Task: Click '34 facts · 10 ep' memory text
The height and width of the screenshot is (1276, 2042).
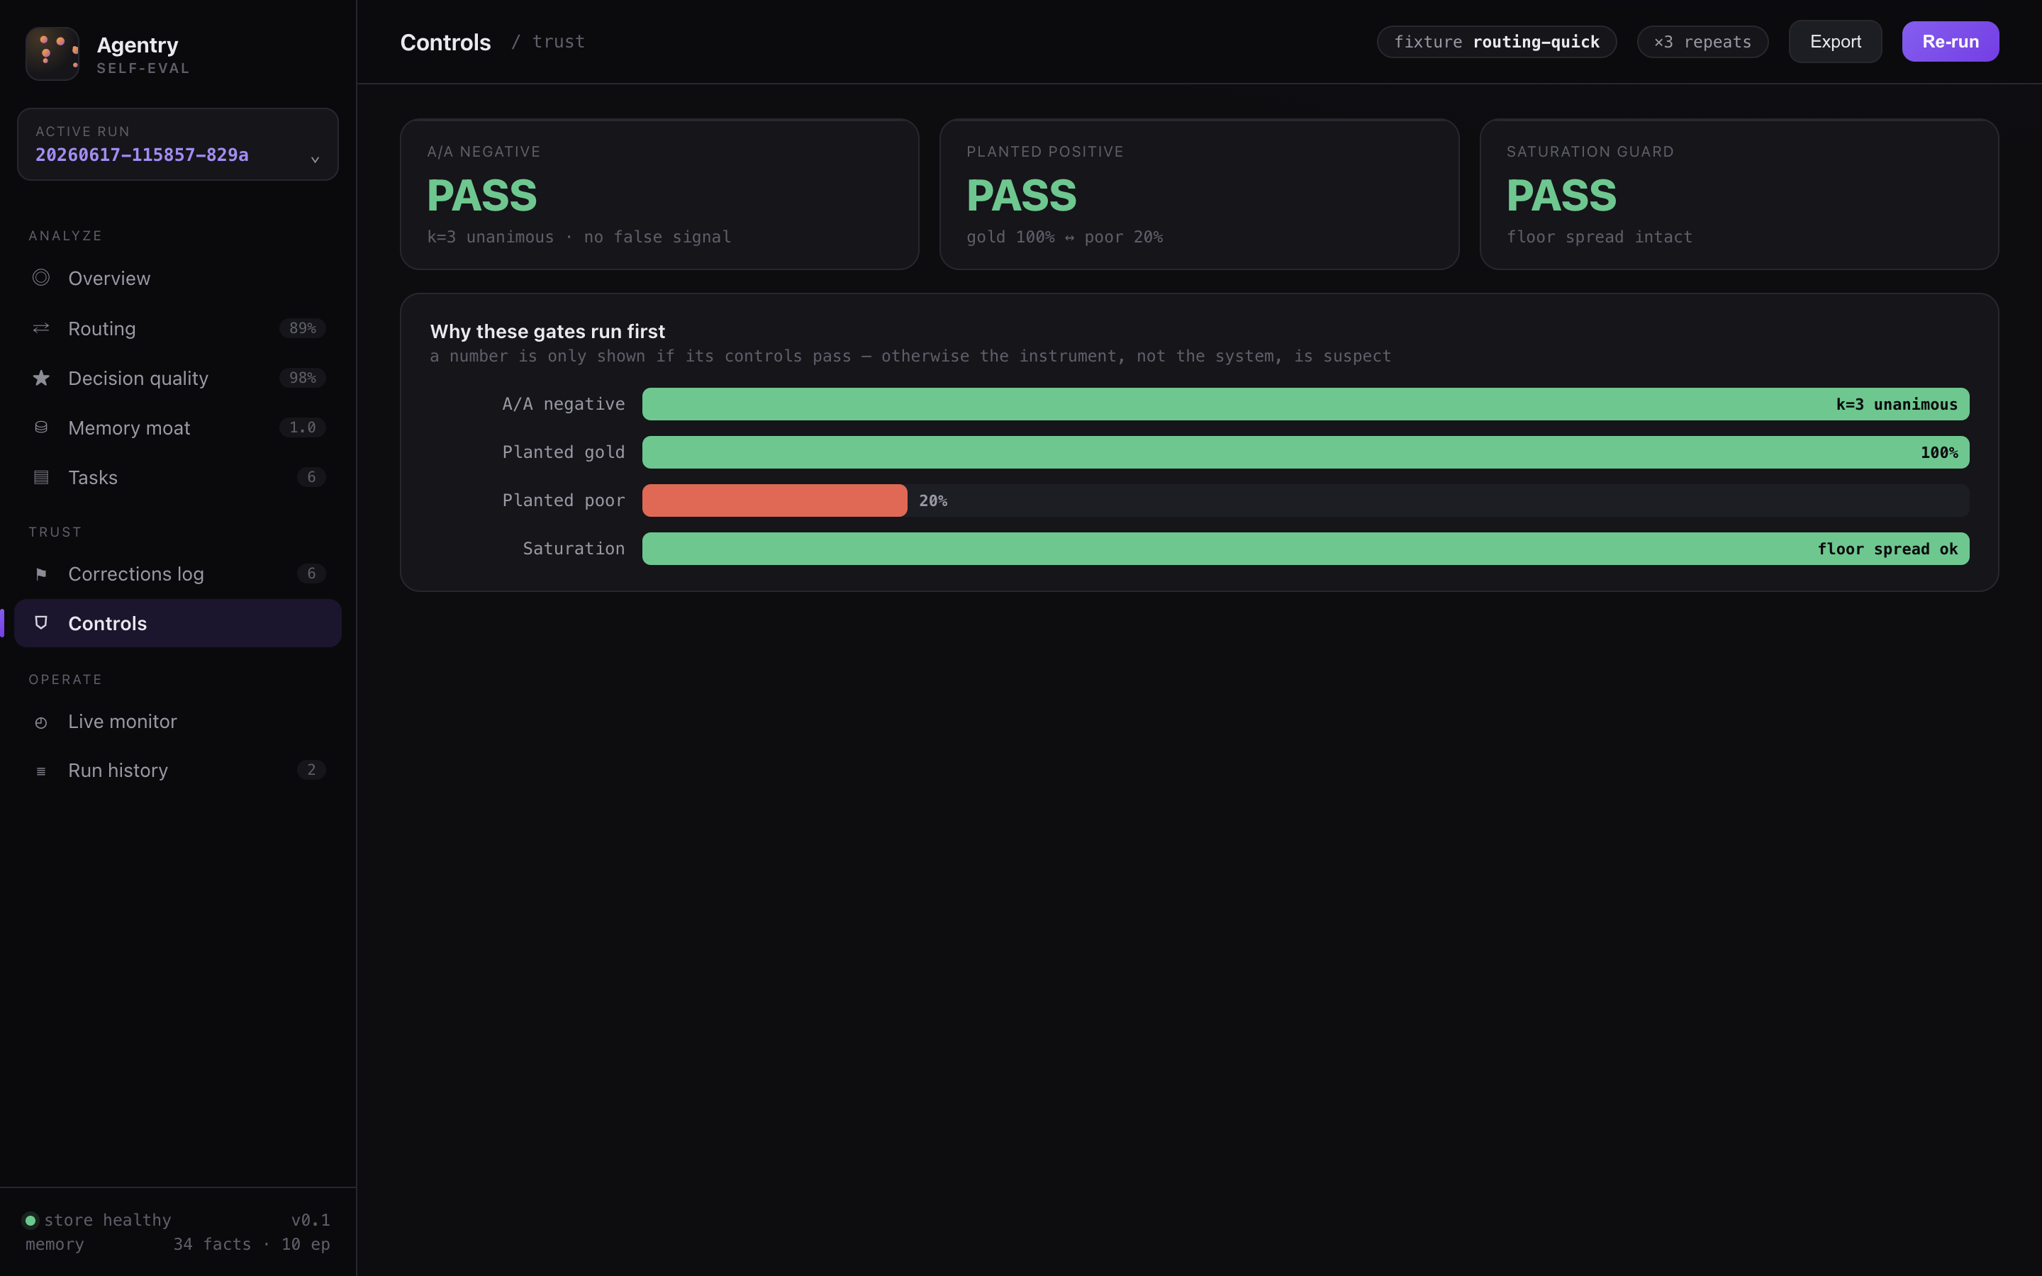Action: coord(252,1245)
